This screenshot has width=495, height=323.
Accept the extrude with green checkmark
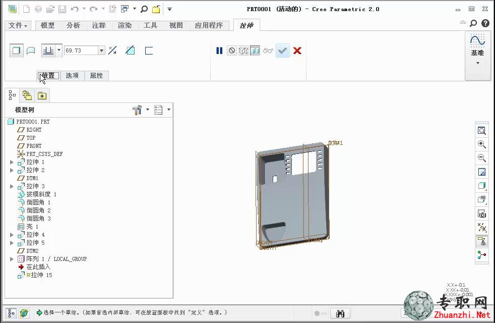[283, 50]
